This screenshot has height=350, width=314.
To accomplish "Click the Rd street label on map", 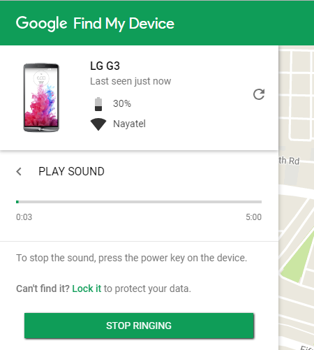I will tap(294, 161).
